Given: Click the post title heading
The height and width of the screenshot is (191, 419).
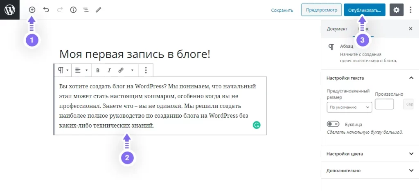Looking at the screenshot, I should click(x=135, y=54).
